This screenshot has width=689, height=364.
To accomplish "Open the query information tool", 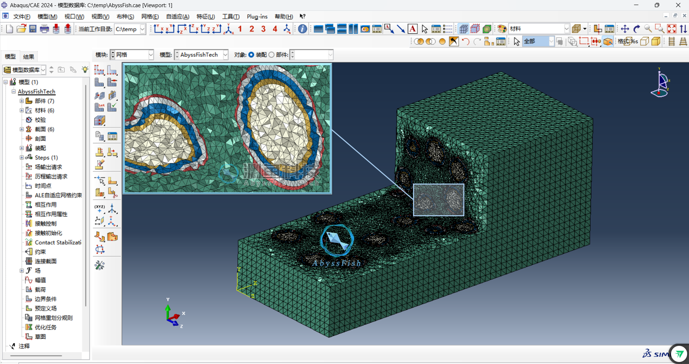I will point(302,29).
